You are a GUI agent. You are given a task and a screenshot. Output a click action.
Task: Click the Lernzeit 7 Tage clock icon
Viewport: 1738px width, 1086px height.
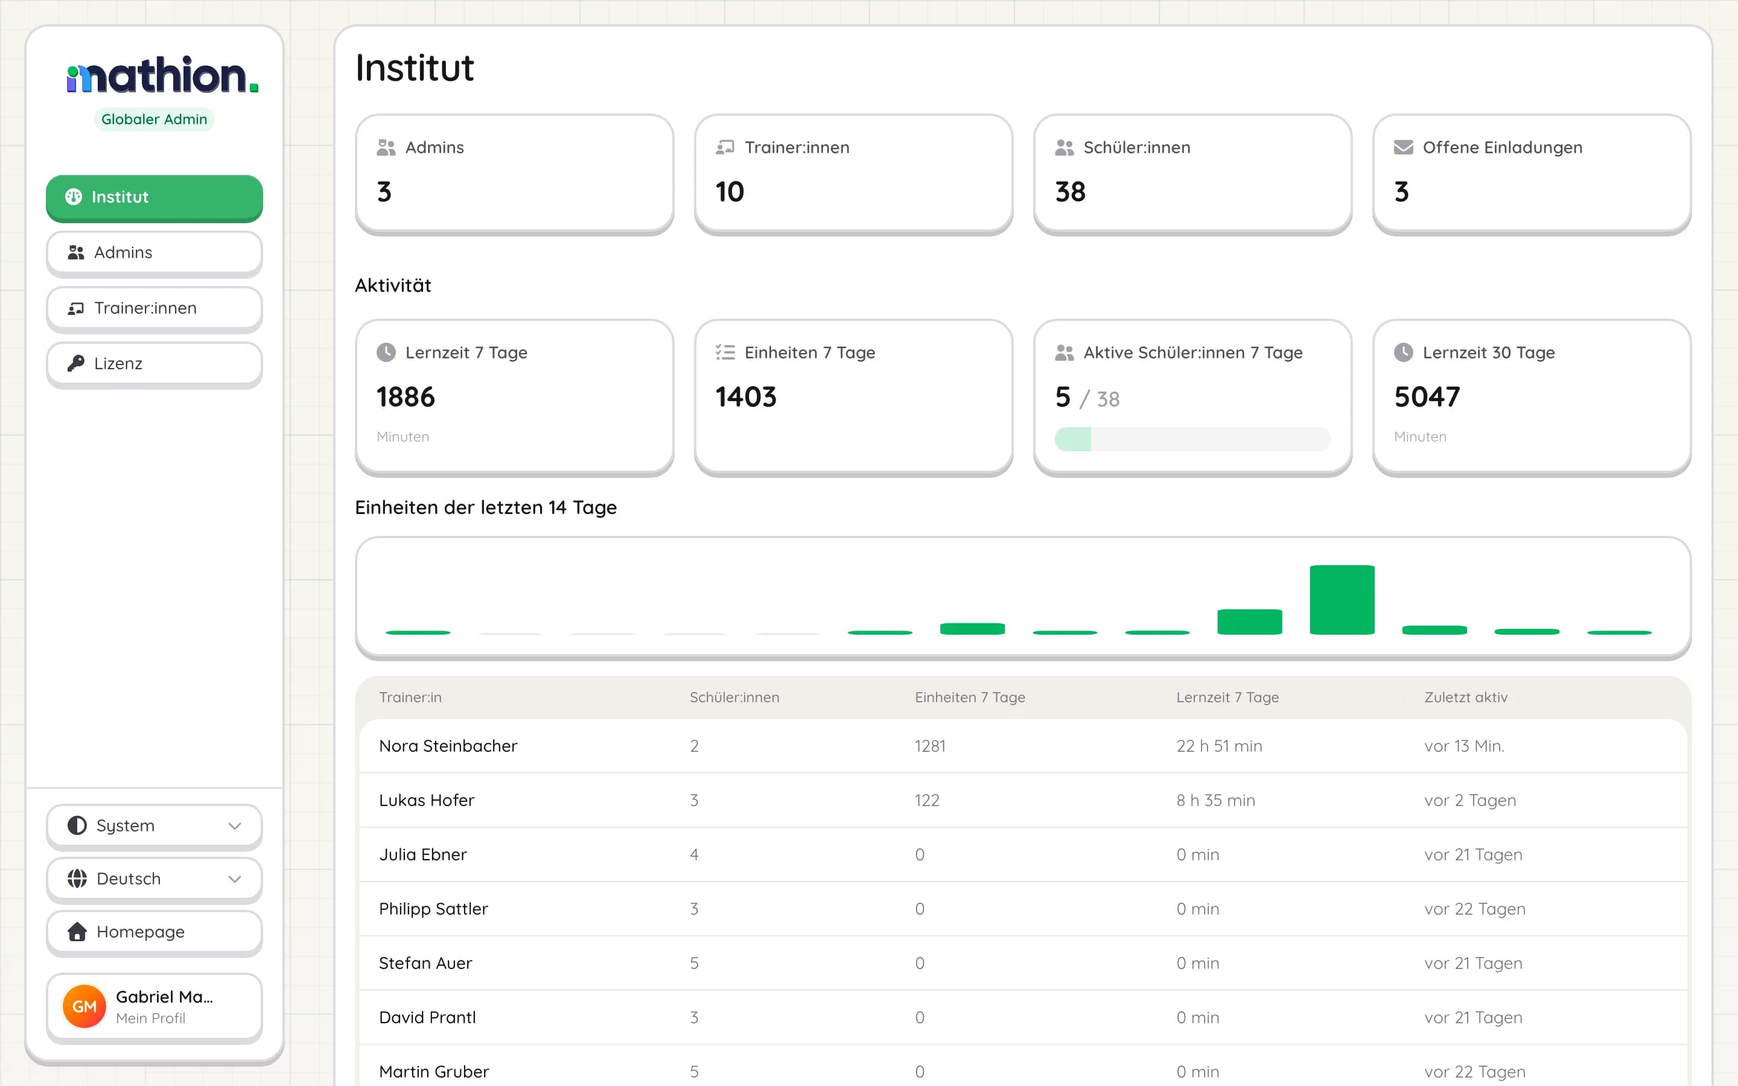coord(386,353)
